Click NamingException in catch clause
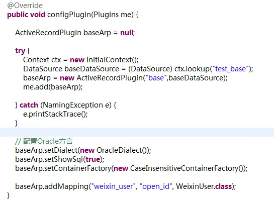This screenshot has height=203, width=274. (x=73, y=105)
